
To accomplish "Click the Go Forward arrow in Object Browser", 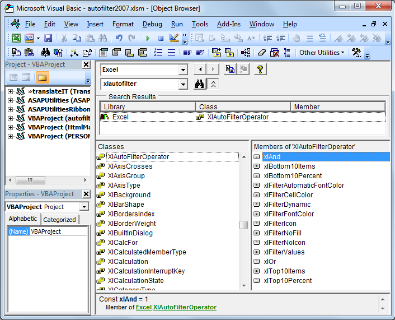I will tap(213, 69).
